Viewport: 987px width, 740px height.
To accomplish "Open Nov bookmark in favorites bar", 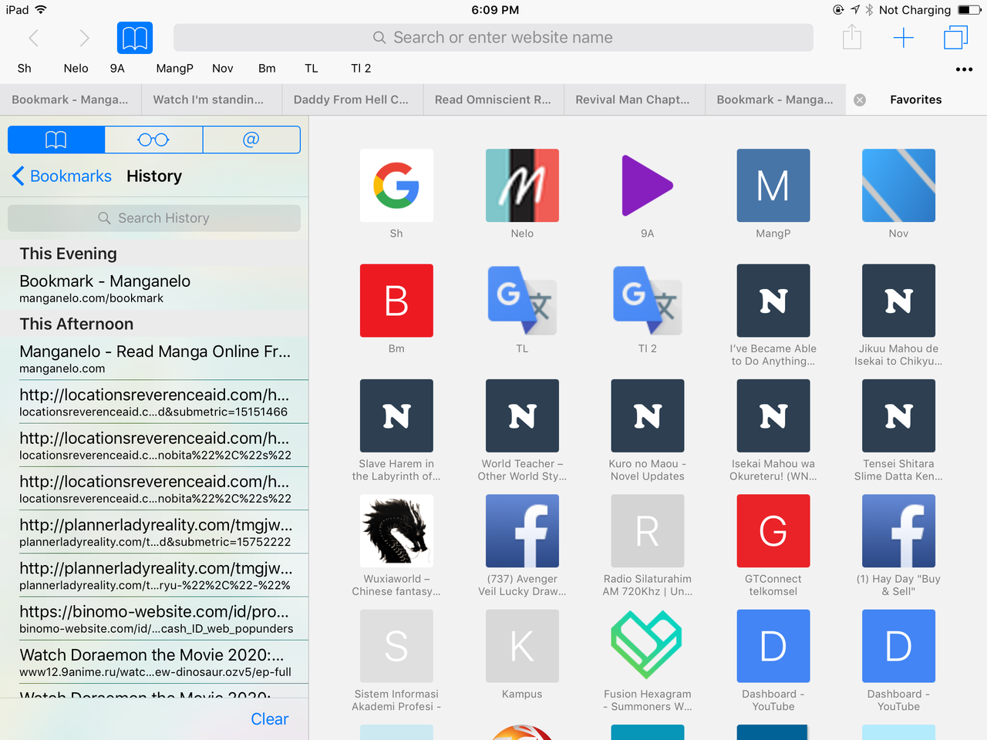I will click(x=223, y=69).
